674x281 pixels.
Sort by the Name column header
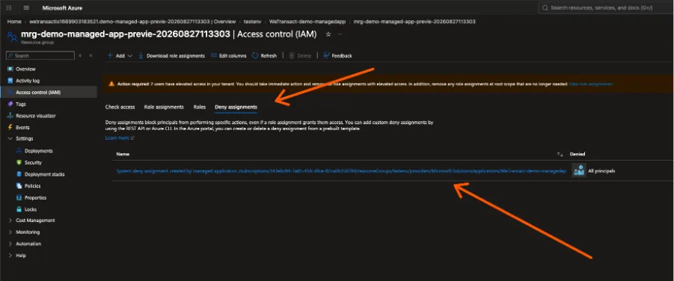(x=123, y=154)
